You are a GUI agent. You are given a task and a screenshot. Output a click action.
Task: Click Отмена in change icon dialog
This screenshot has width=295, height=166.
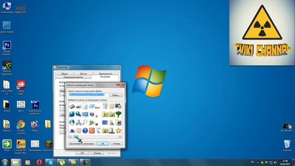pyautogui.click(x=117, y=143)
